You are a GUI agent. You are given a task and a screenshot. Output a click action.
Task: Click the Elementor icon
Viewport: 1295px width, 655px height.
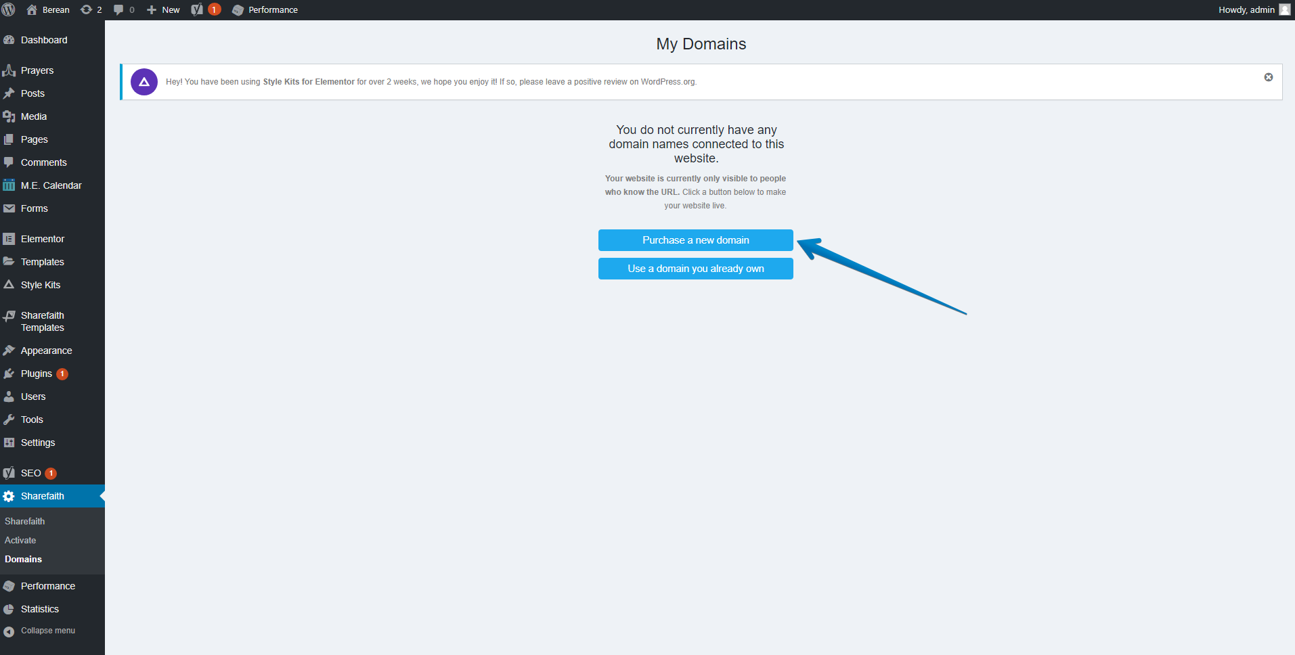(9, 239)
